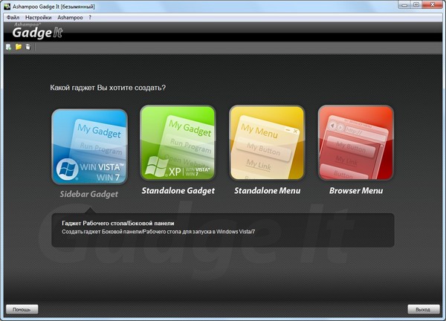Viewport: 446px width, 321px height.
Task: Click the Standalone Menu text label
Action: (x=267, y=191)
